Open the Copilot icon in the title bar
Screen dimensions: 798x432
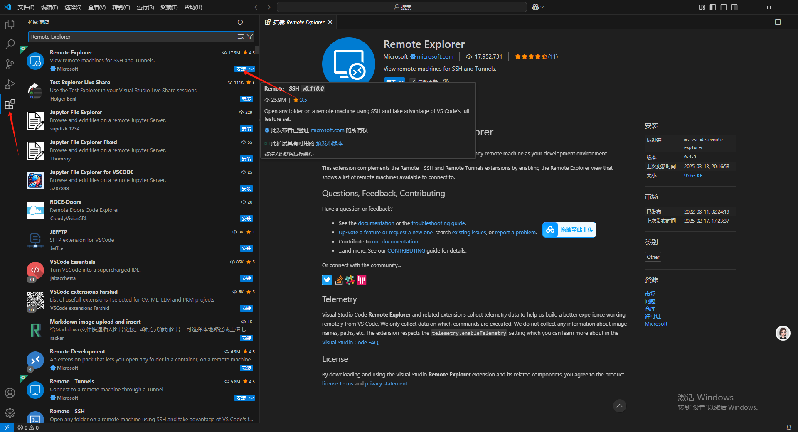pyautogui.click(x=535, y=7)
